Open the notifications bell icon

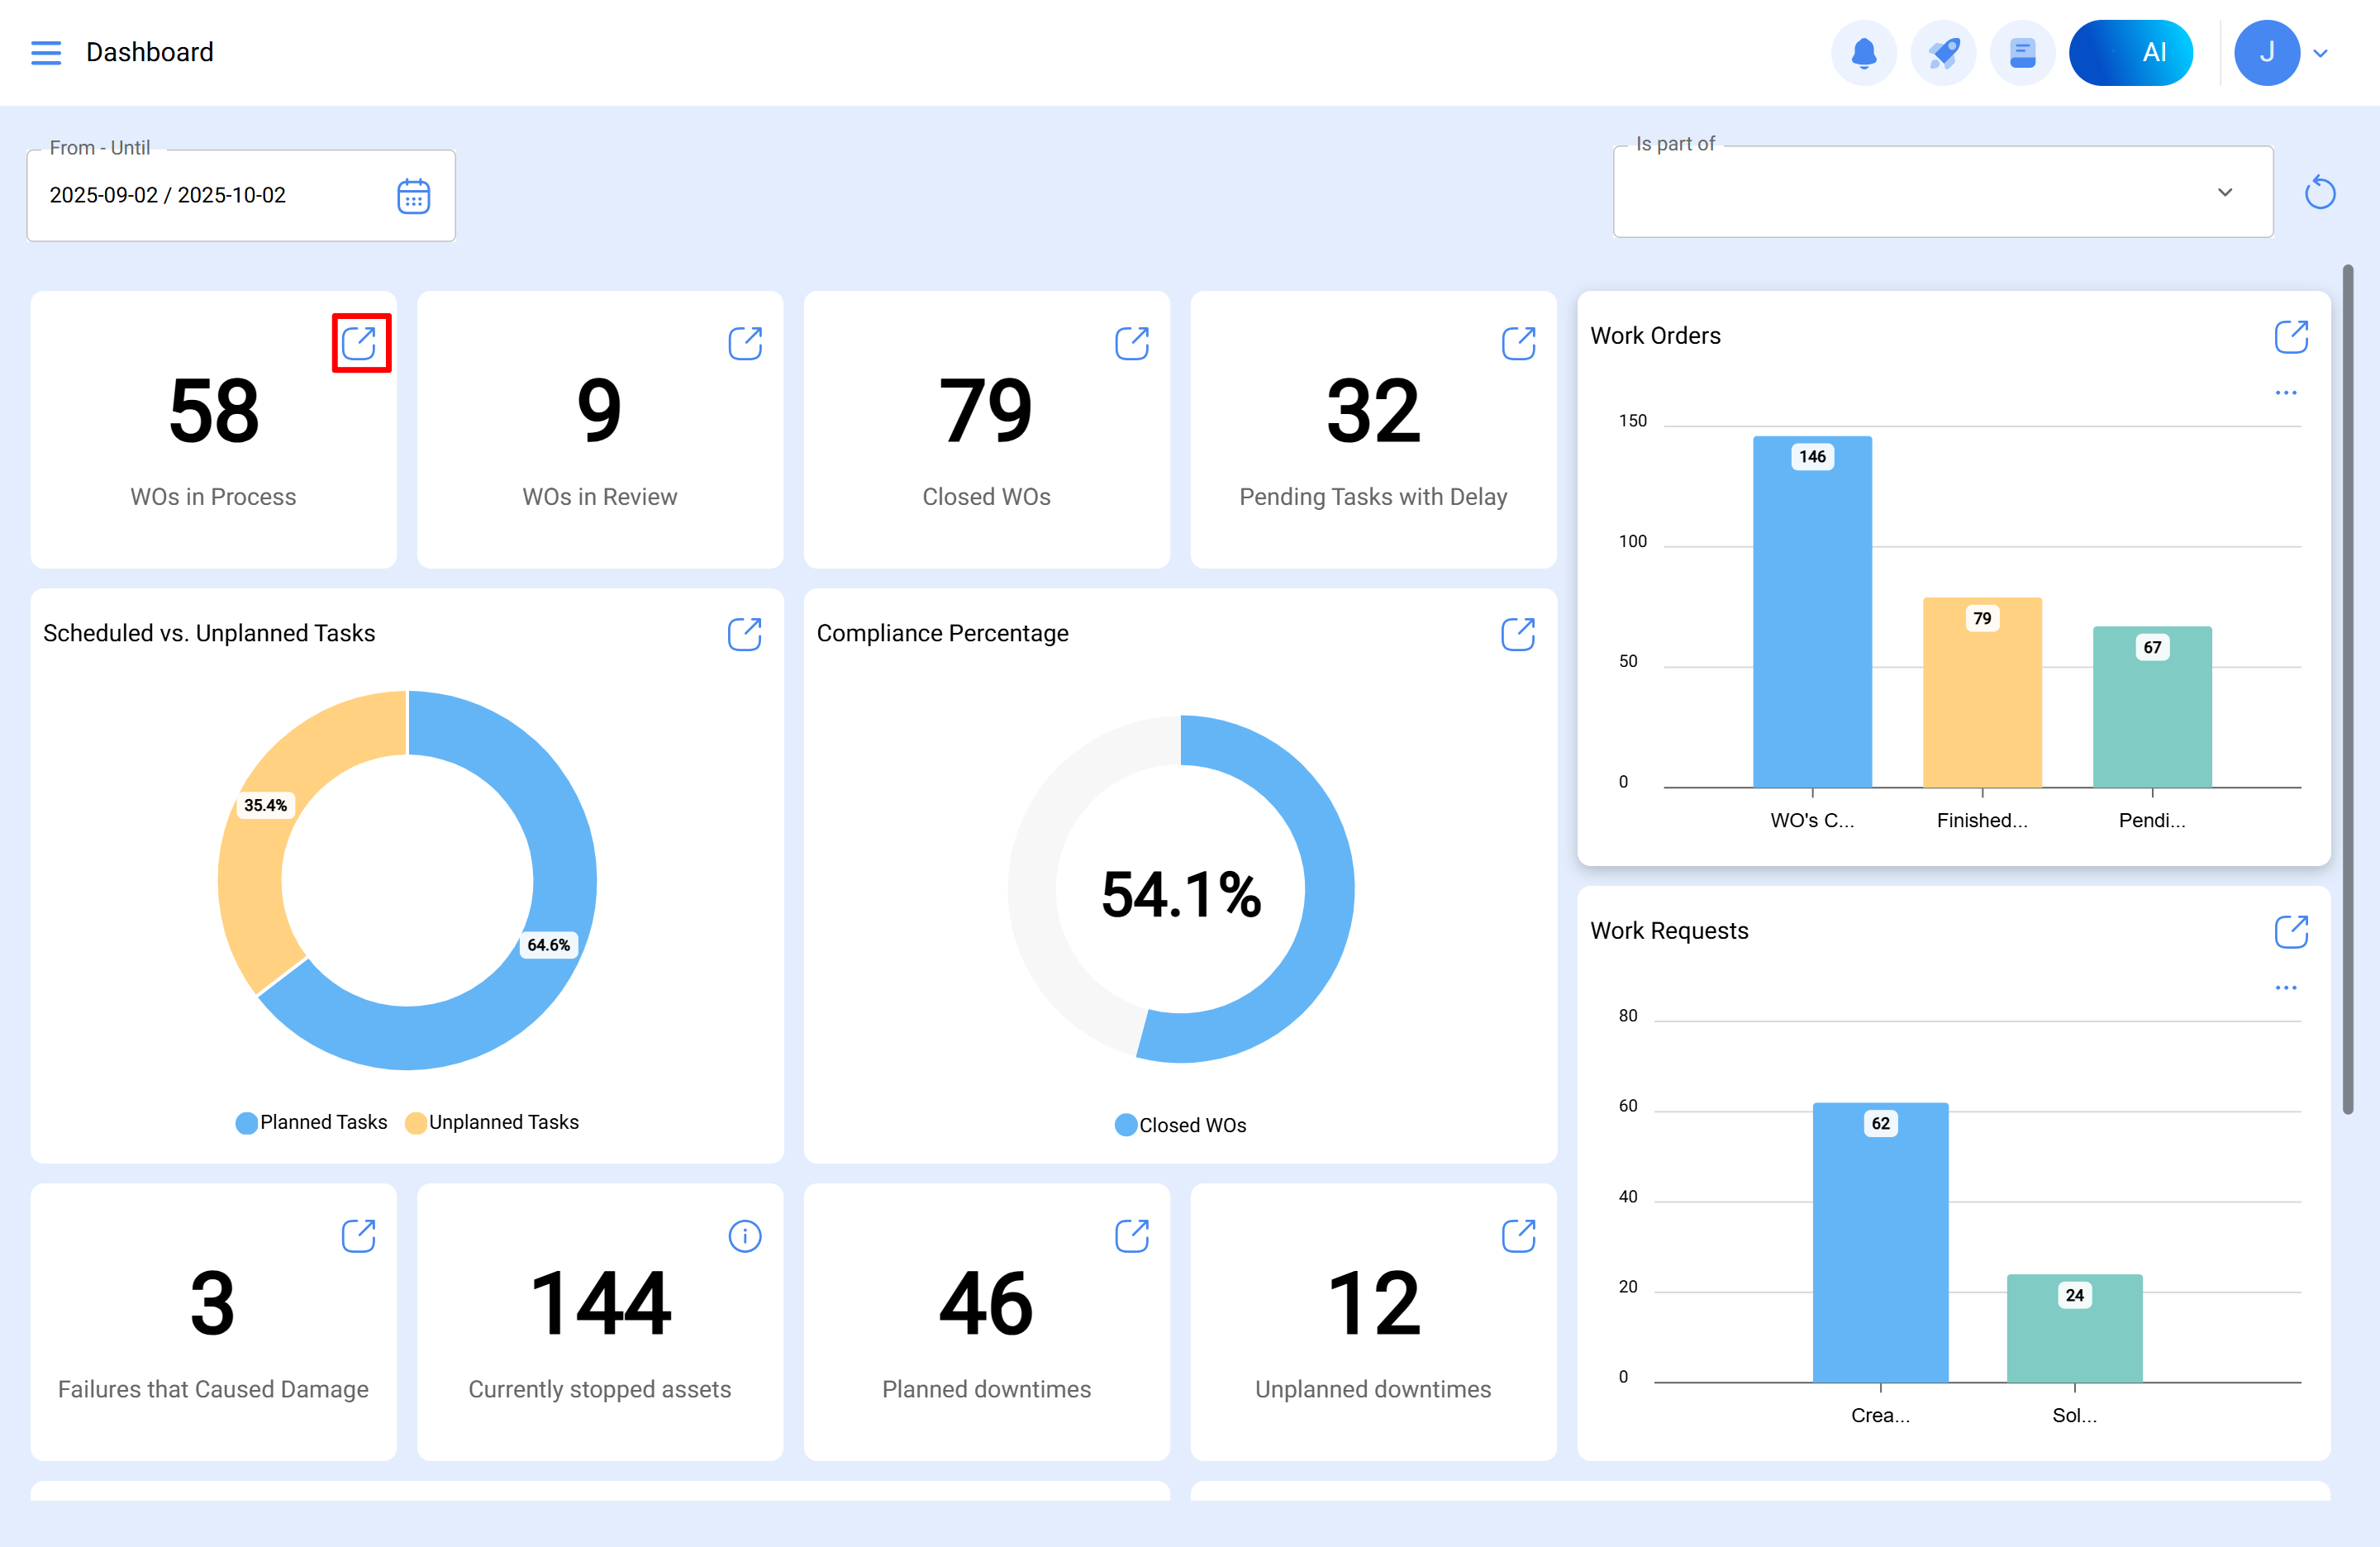[x=1864, y=52]
